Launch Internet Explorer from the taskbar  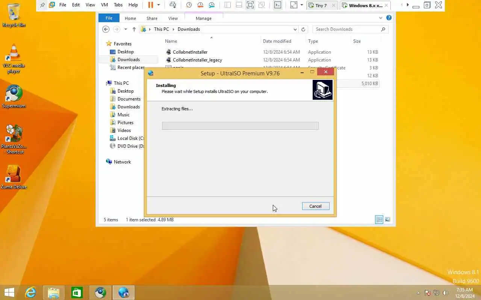(30, 292)
